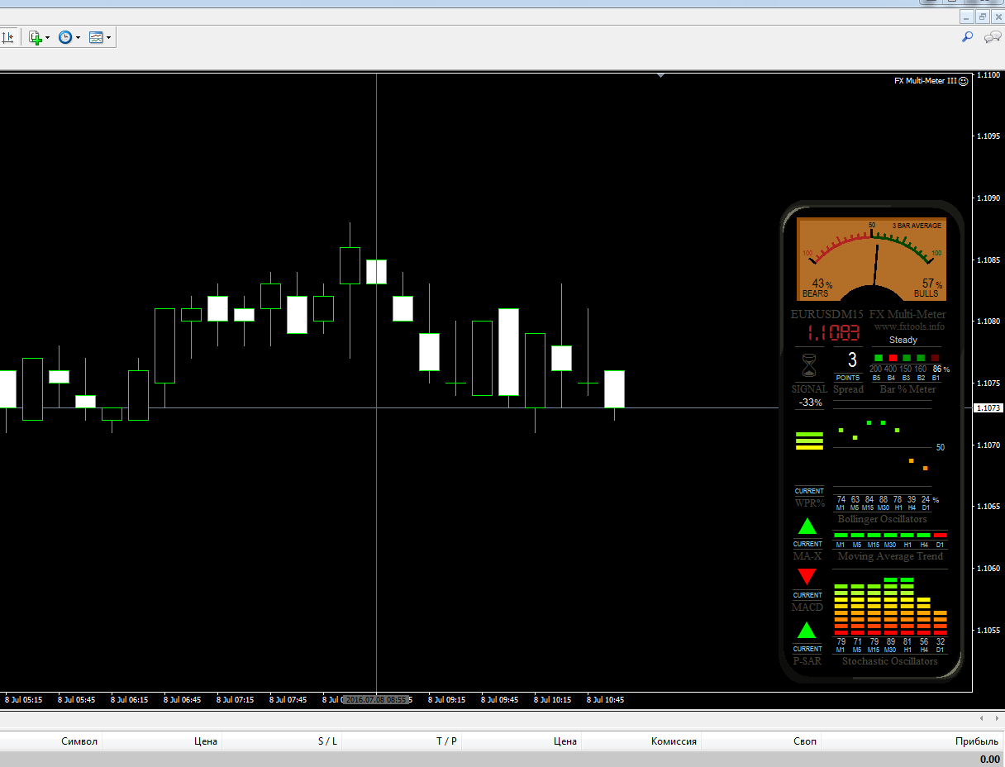The height and width of the screenshot is (767, 1005).
Task: Click the red MACD down arrow
Action: pyautogui.click(x=807, y=577)
